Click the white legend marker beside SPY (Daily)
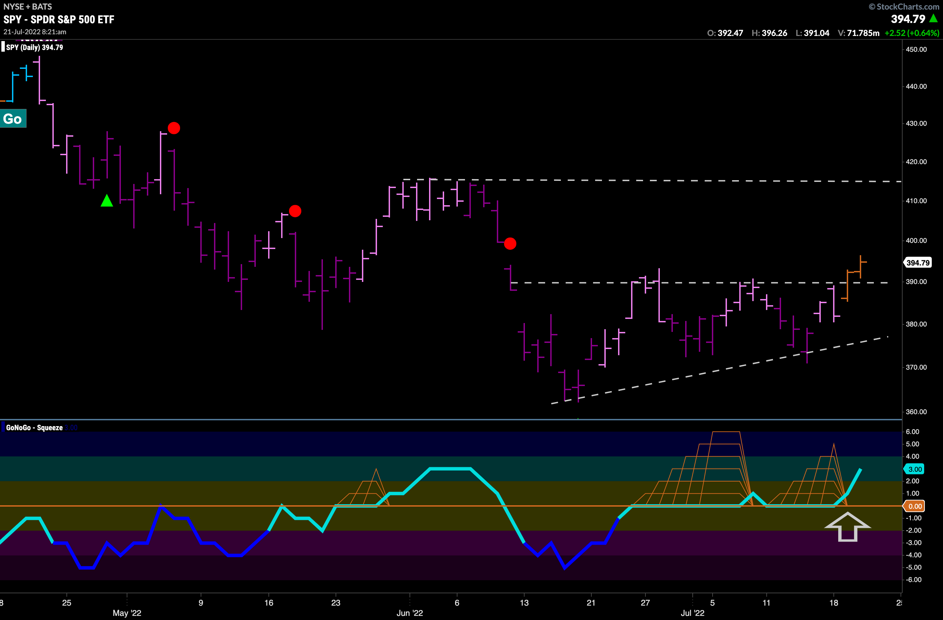The width and height of the screenshot is (943, 620). point(3,47)
